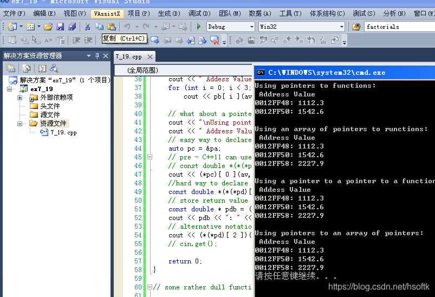Click the Navigate Forward icon
The width and height of the screenshot is (435, 297).
[183, 27]
